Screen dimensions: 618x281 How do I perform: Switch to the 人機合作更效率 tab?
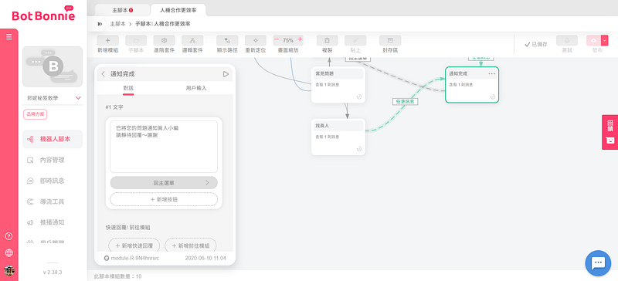[178, 10]
